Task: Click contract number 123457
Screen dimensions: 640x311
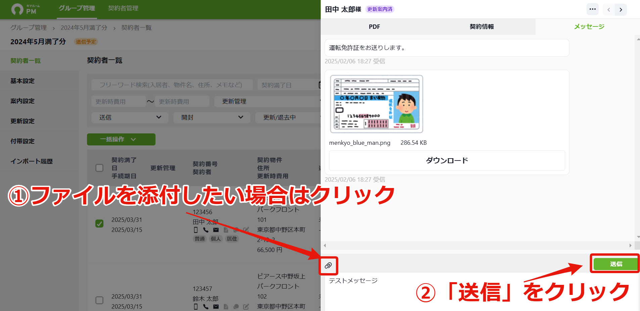Action: [202, 289]
